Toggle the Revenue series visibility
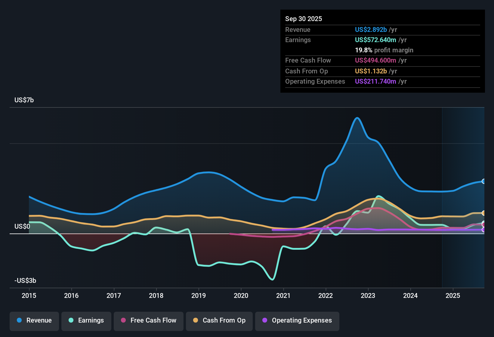Viewport: 494px width, 337px height. pos(34,320)
